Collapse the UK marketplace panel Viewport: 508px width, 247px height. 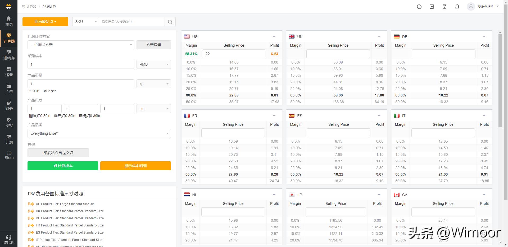pos(379,36)
